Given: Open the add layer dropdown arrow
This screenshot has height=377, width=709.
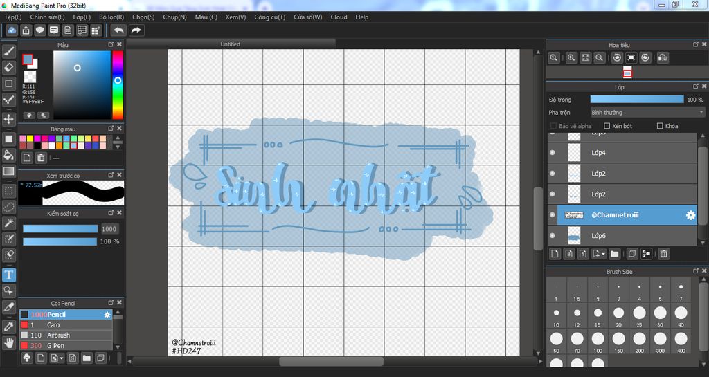Looking at the screenshot, I should pyautogui.click(x=603, y=254).
